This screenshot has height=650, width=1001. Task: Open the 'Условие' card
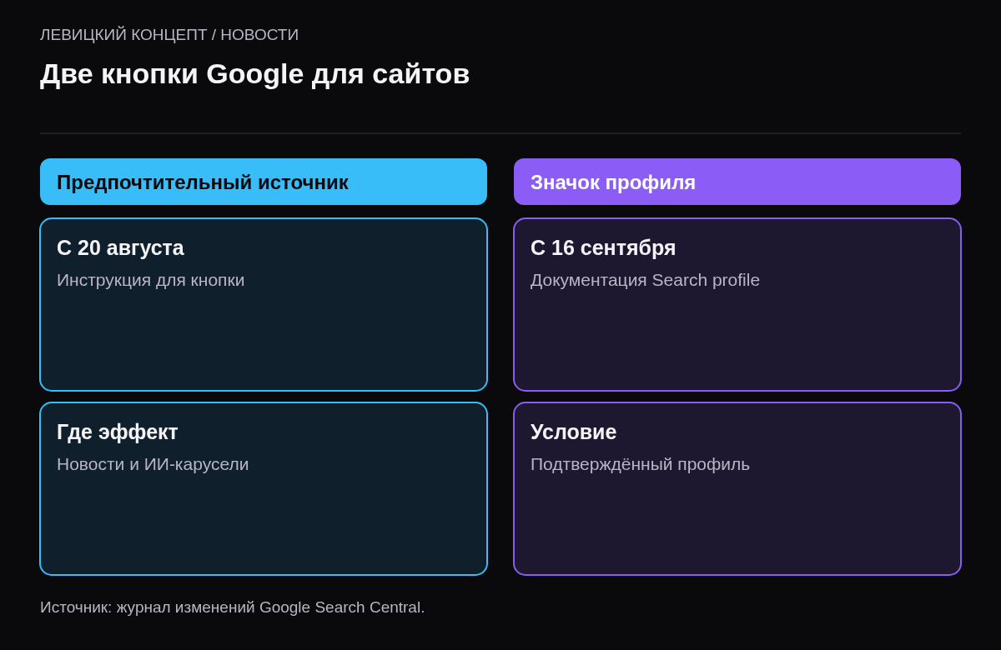click(737, 489)
